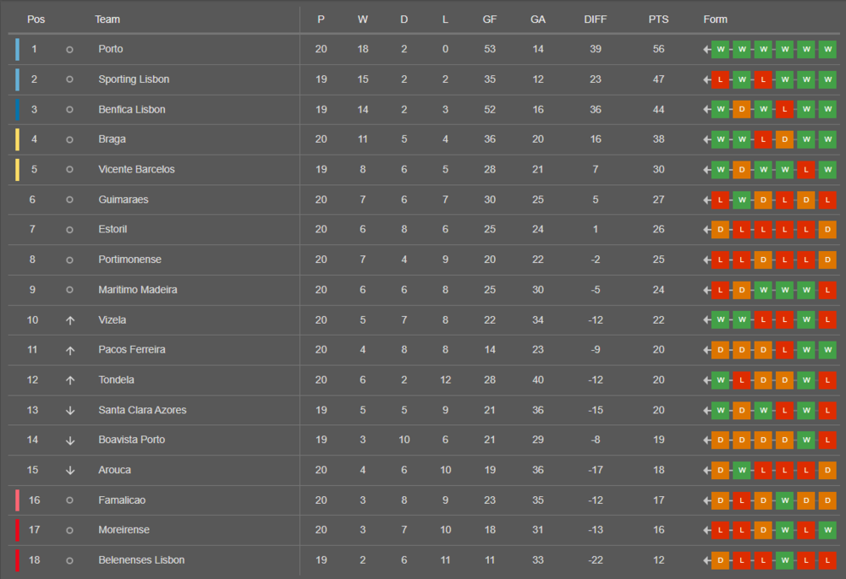This screenshot has width=846, height=579.
Task: Sort table by PTS column header
Action: point(658,19)
